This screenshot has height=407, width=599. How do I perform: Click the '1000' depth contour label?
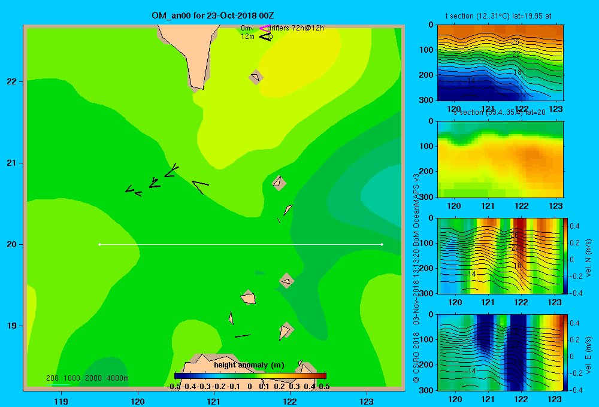(72, 378)
